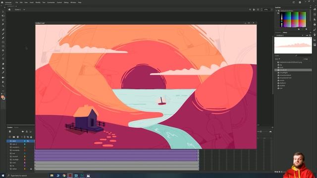
Task: Collapse the Default Swatches folder
Action: coord(276,11)
